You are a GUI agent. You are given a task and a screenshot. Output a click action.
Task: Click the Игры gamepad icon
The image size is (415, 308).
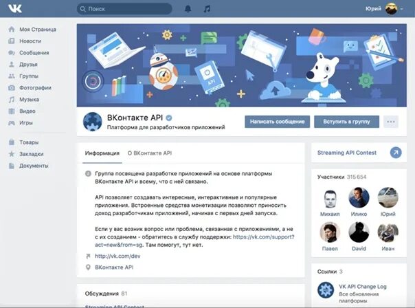click(x=12, y=123)
